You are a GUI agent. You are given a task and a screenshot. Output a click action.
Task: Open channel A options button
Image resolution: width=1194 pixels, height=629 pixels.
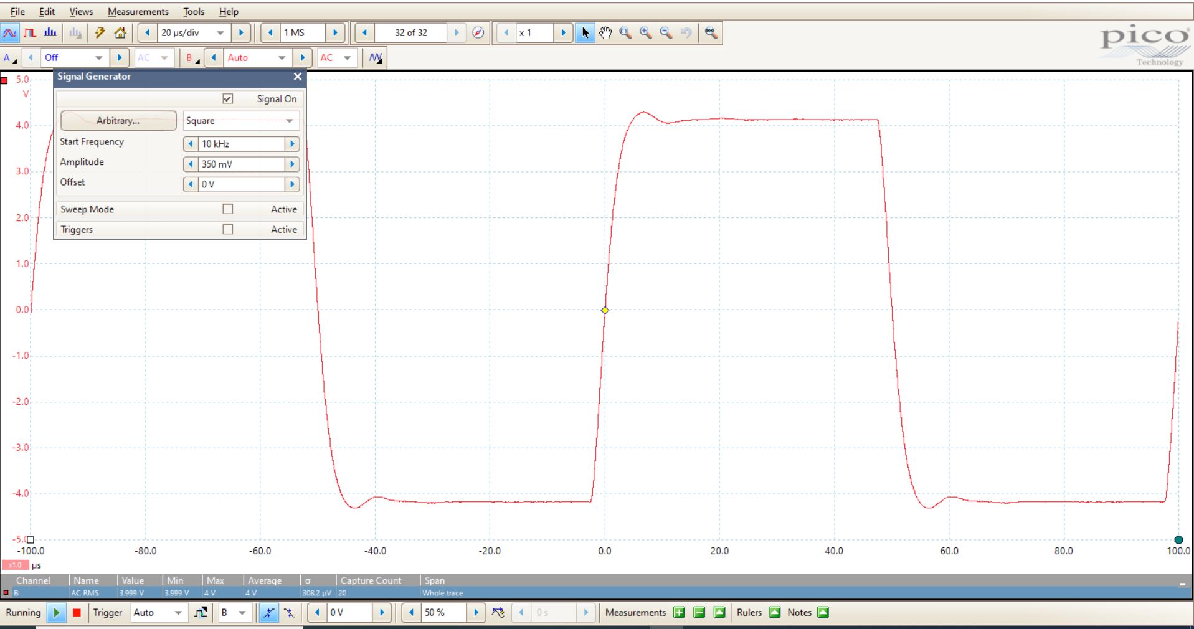(9, 58)
